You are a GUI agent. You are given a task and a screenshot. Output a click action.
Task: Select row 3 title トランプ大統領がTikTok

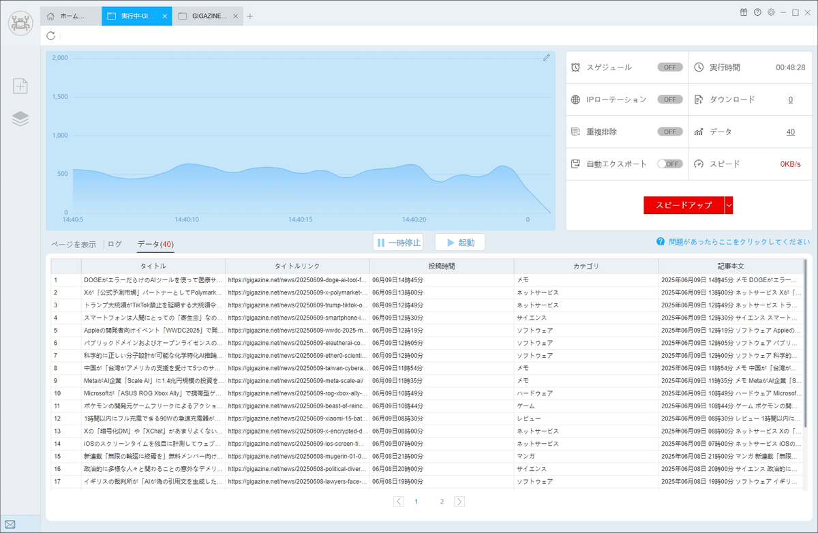point(153,305)
